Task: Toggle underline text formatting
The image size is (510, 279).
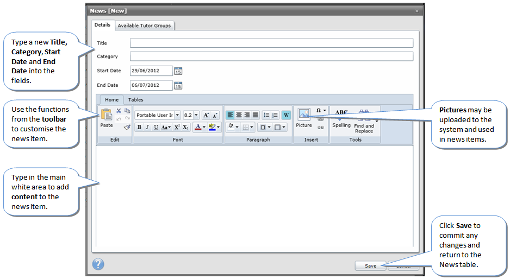Action: pyautogui.click(x=156, y=127)
